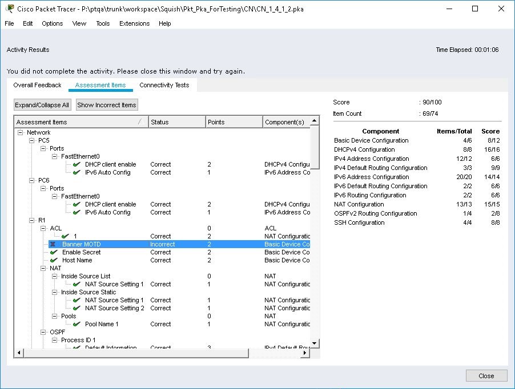515x389 pixels.
Task: Open the Tools menu
Action: [x=103, y=23]
